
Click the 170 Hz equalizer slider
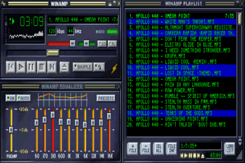45,120
